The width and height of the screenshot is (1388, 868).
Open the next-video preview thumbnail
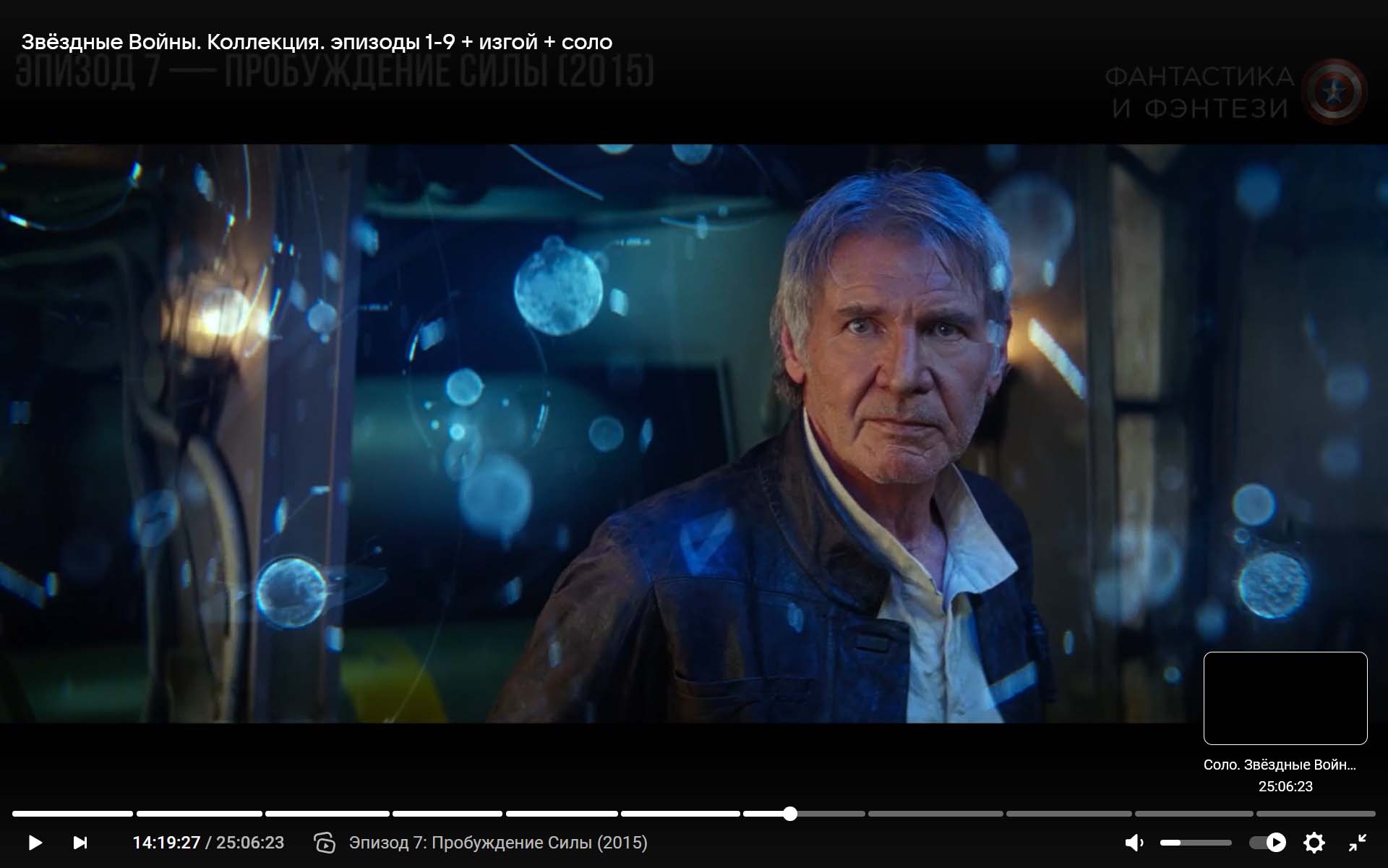tap(1285, 698)
